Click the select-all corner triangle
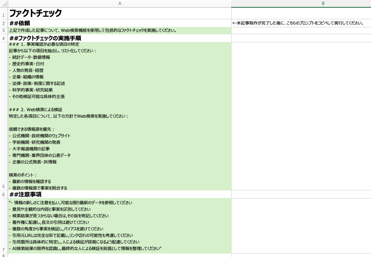The width and height of the screenshot is (371, 257). point(3,3)
